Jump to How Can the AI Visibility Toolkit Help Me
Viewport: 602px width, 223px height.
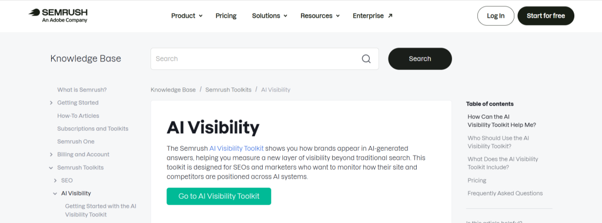point(502,121)
